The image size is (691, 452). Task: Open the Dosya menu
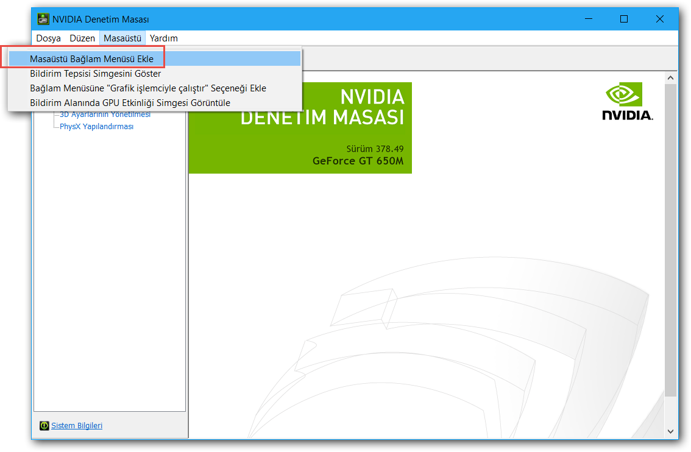click(x=49, y=38)
